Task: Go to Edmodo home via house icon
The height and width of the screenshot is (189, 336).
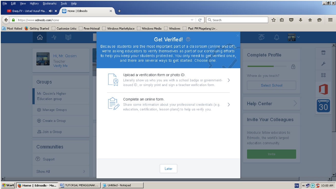Action: tap(40, 37)
